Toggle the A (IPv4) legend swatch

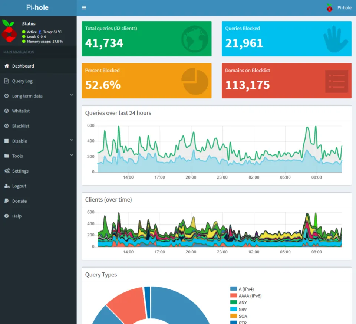tap(233, 288)
